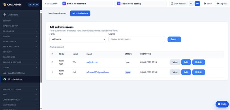The width and height of the screenshot is (230, 110).
Task: Delete the rfdf submission
Action: pyautogui.click(x=199, y=72)
